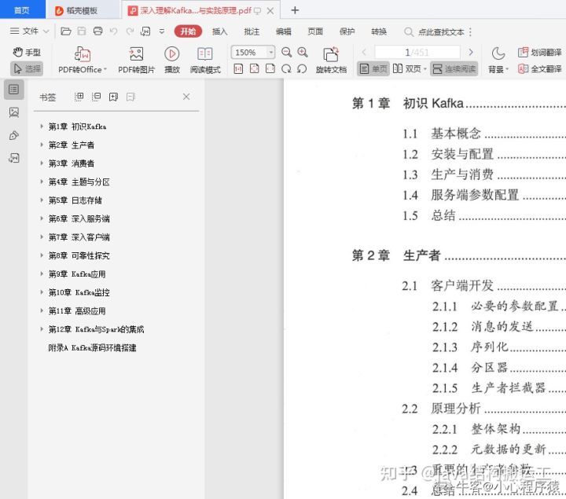This screenshot has width=566, height=499.
Task: Open the quick access toolbar dropdown arrow
Action: click(162, 31)
